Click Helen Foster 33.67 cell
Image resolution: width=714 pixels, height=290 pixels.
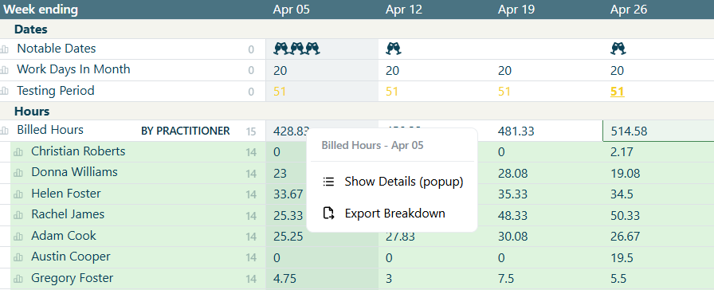pyautogui.click(x=288, y=194)
